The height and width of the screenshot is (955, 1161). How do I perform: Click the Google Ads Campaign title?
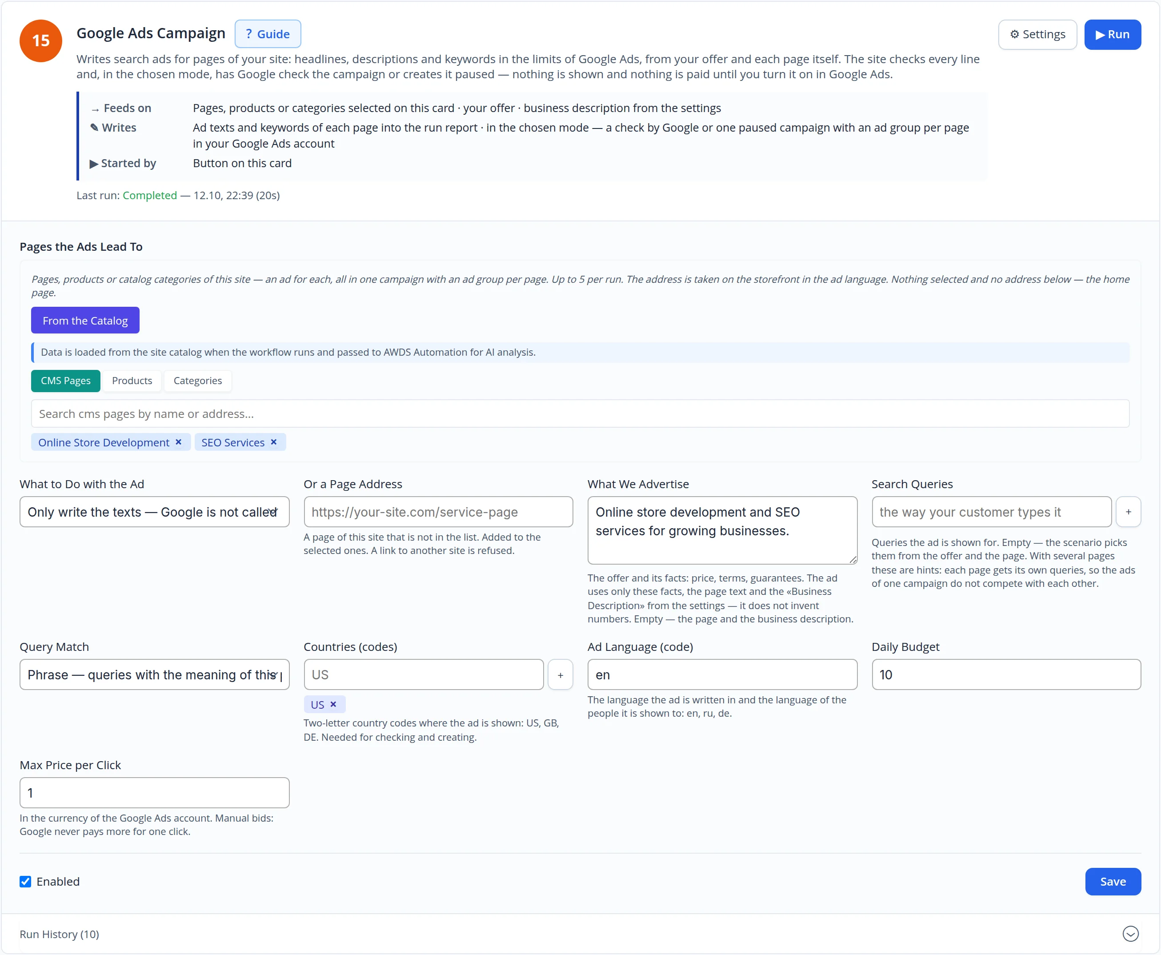point(151,33)
